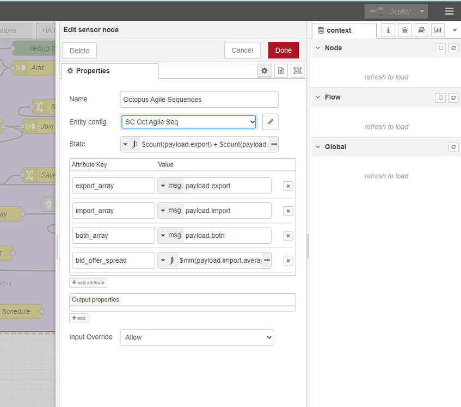
Task: Open the debug messages sidebar
Action: pos(404,30)
